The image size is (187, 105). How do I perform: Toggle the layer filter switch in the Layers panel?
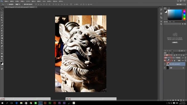186,55
